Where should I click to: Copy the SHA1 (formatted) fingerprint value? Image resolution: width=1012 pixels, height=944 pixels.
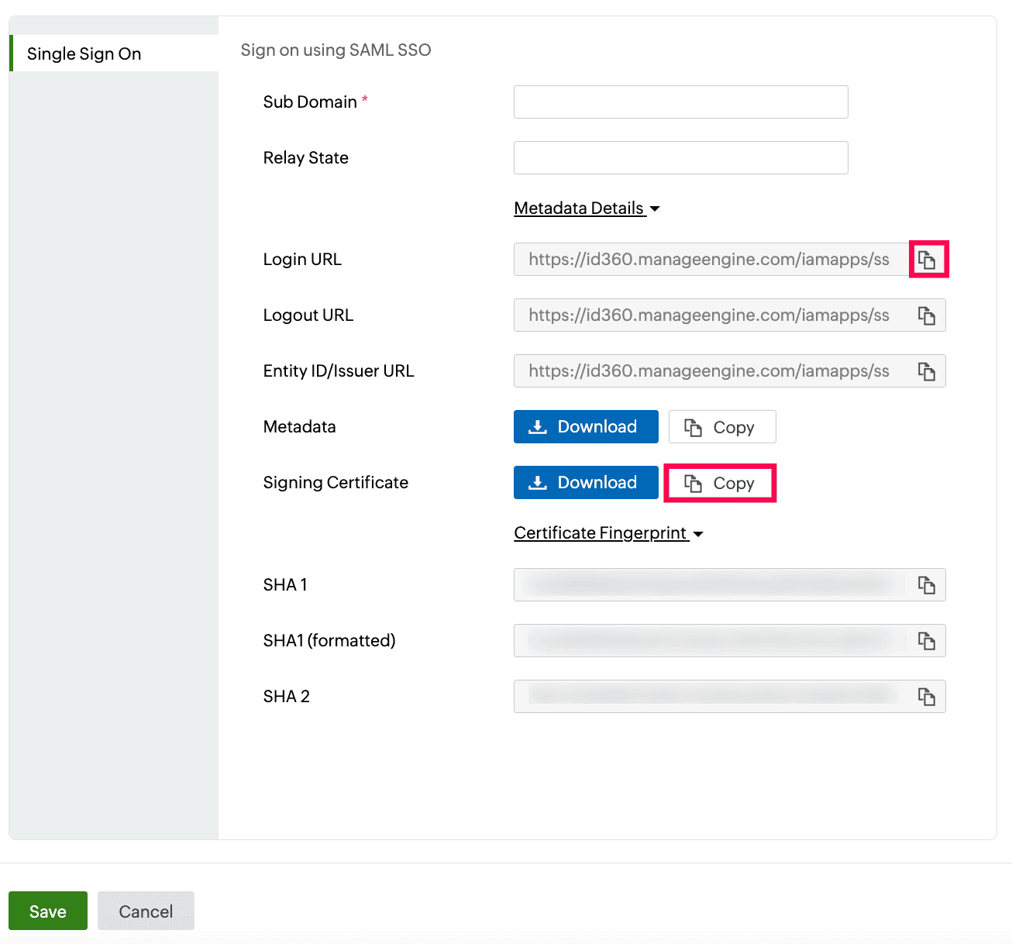coord(928,641)
